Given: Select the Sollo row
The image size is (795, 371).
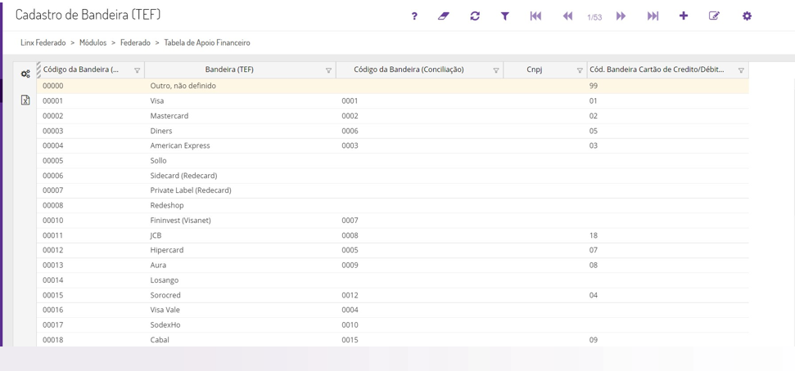Looking at the screenshot, I should point(392,161).
